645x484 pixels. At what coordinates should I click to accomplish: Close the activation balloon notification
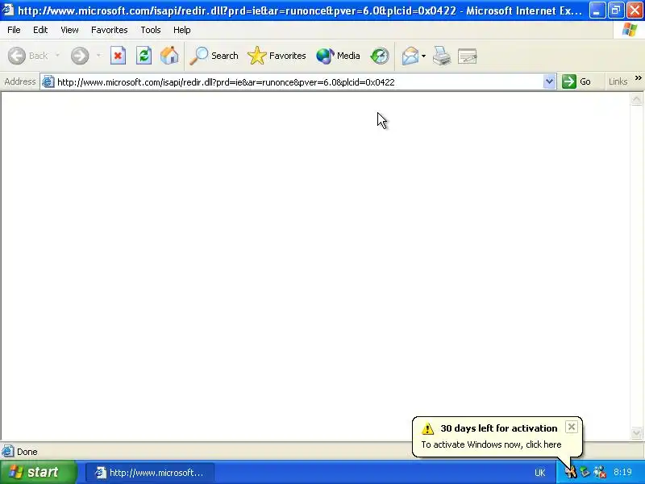[572, 428]
